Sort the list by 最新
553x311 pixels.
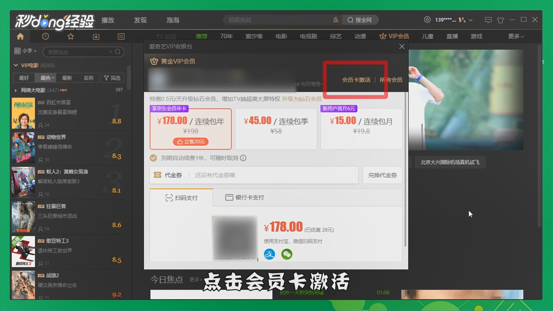coord(67,78)
